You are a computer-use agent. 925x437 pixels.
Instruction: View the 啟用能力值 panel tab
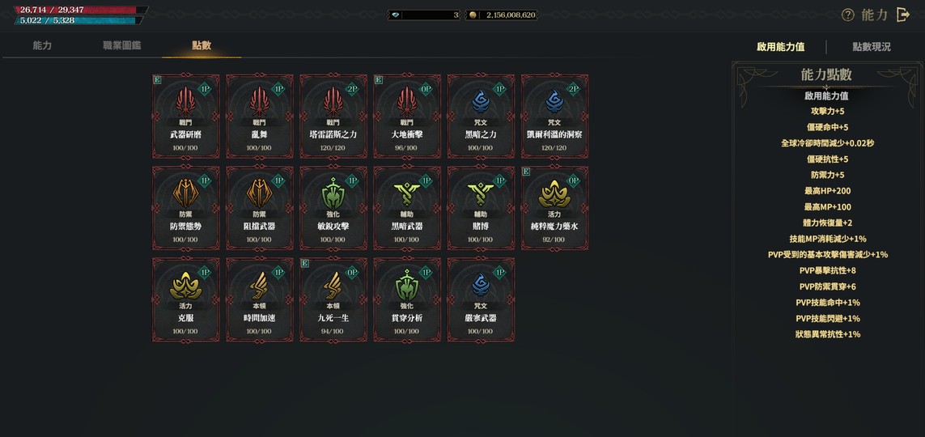[780, 47]
